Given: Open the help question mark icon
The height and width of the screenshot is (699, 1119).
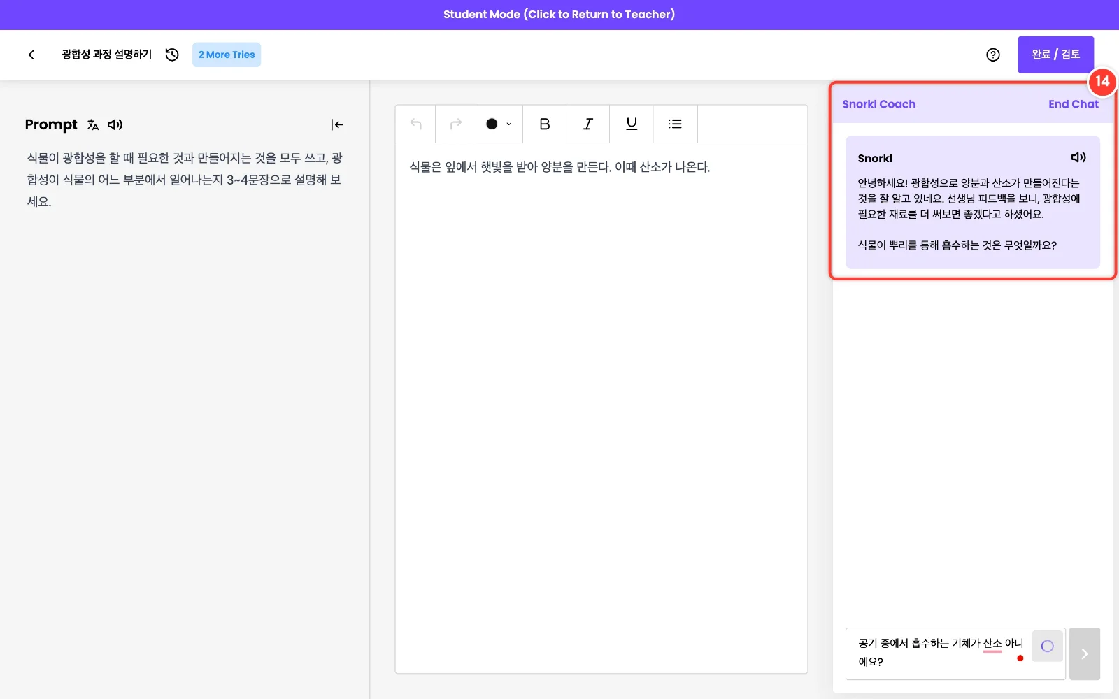Looking at the screenshot, I should (x=993, y=55).
